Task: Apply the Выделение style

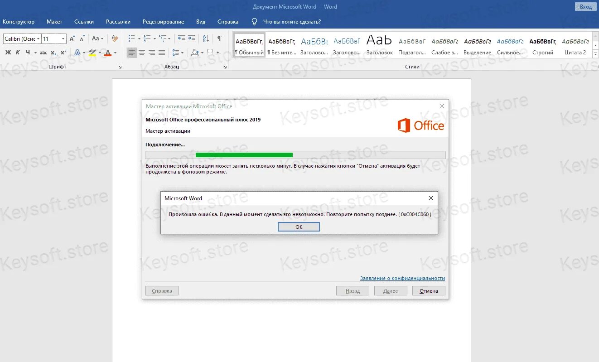Action: [478, 45]
